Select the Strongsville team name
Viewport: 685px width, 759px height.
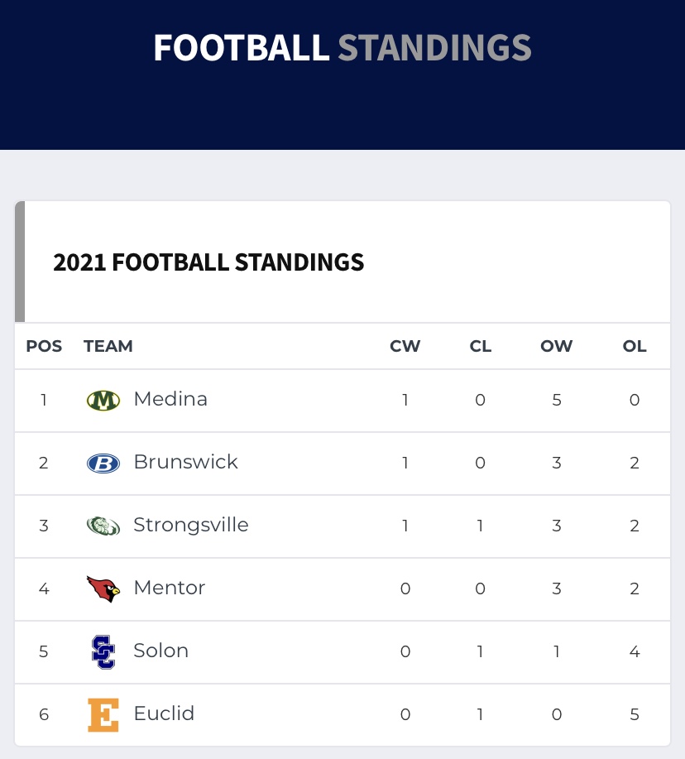point(191,526)
